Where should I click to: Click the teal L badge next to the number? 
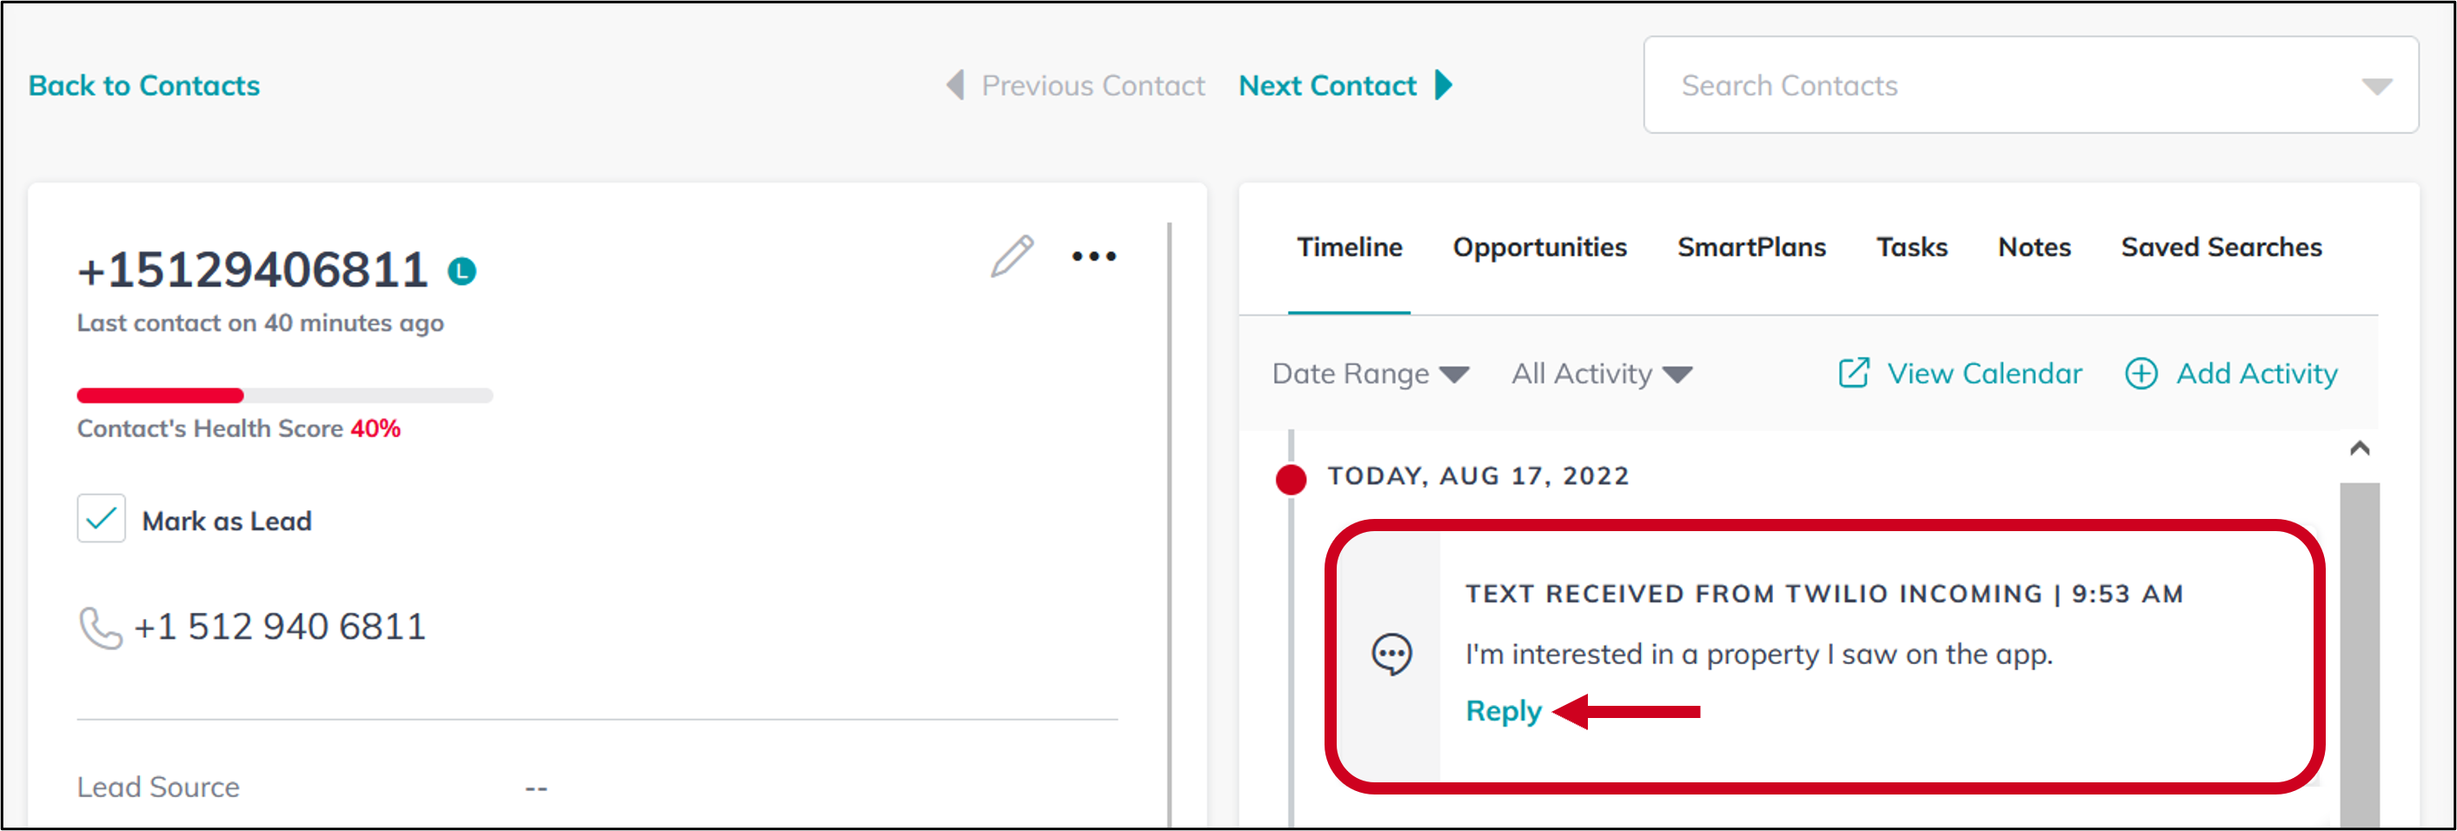(463, 272)
